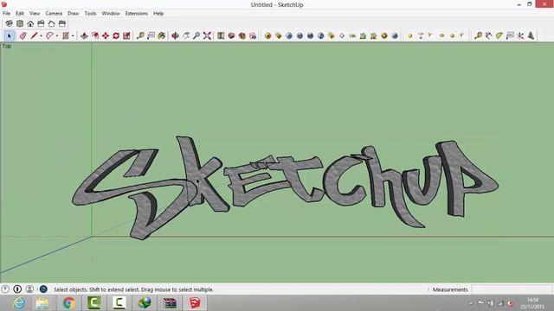Select the Axes tool in right toolbar
The width and height of the screenshot is (554, 311).
coord(520,35)
